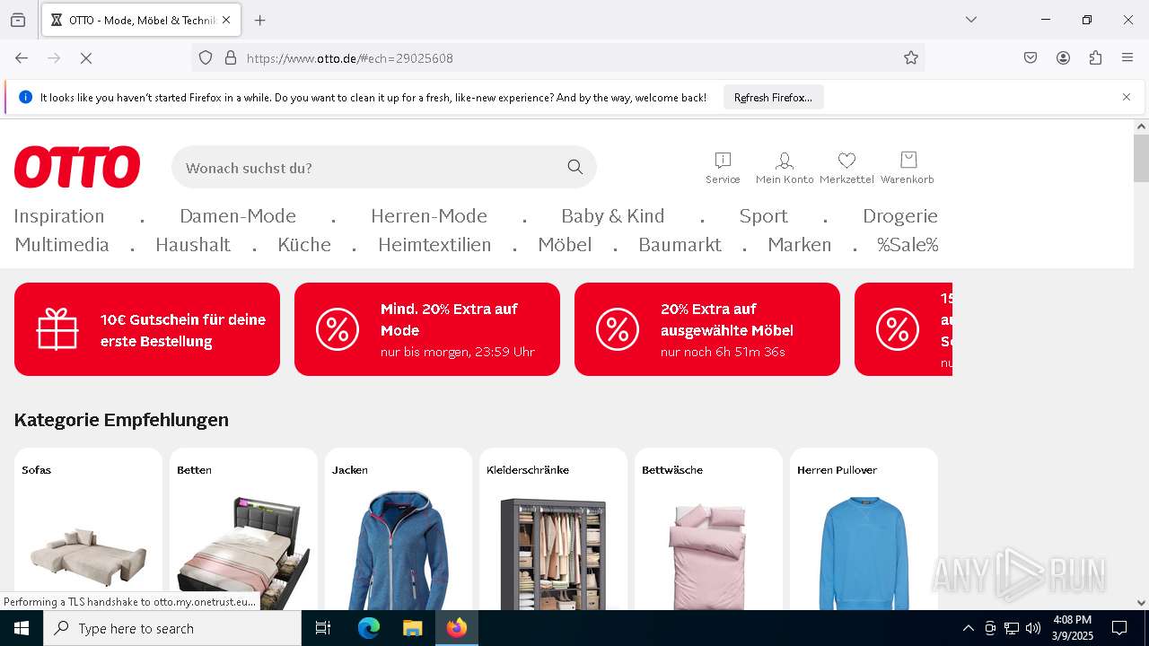Open the Heimtextilien menu

point(434,245)
